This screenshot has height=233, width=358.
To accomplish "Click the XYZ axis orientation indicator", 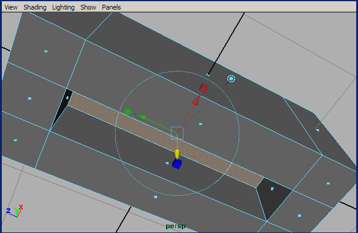I will [15, 211].
